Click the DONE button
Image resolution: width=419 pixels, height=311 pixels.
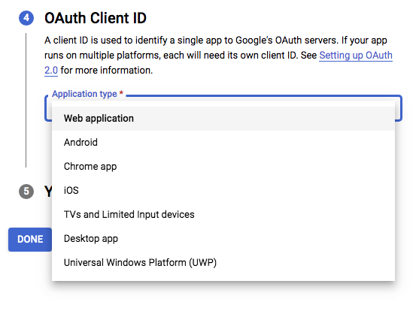click(x=30, y=240)
